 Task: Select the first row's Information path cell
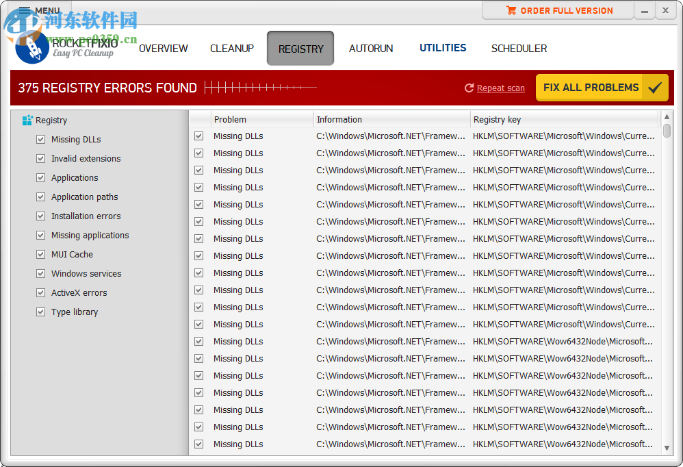(x=391, y=136)
